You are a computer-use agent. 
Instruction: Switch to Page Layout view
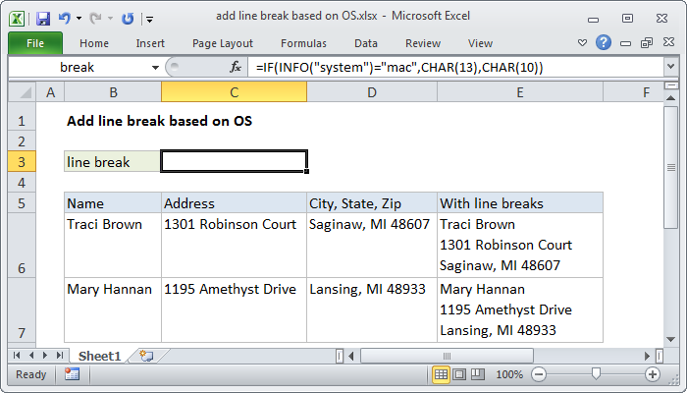click(x=458, y=374)
